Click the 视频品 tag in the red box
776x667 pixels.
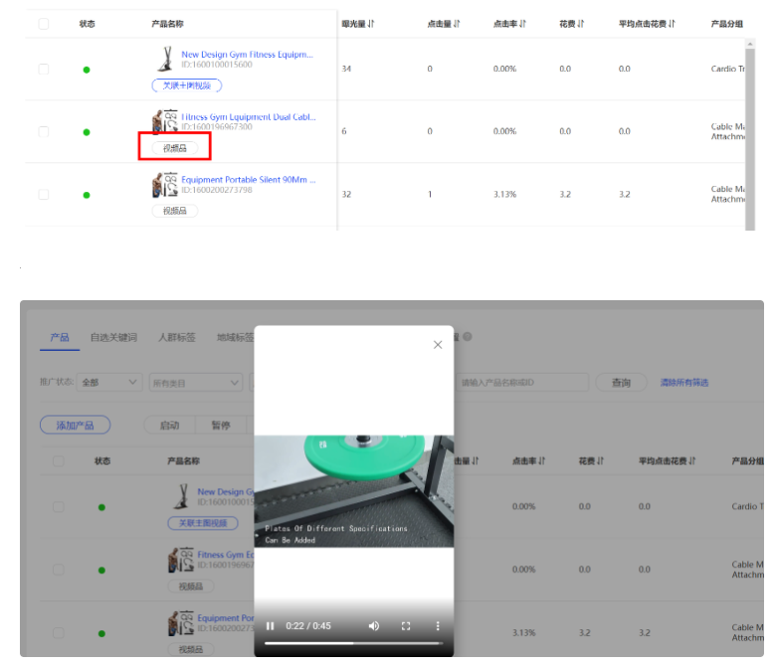tap(174, 148)
